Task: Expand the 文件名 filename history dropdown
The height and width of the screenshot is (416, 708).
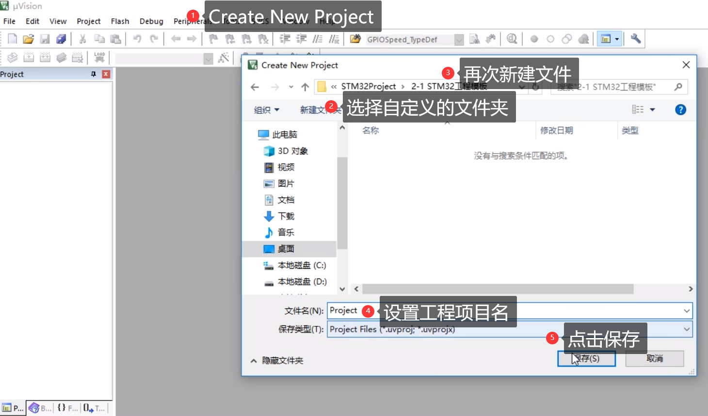Action: (687, 311)
